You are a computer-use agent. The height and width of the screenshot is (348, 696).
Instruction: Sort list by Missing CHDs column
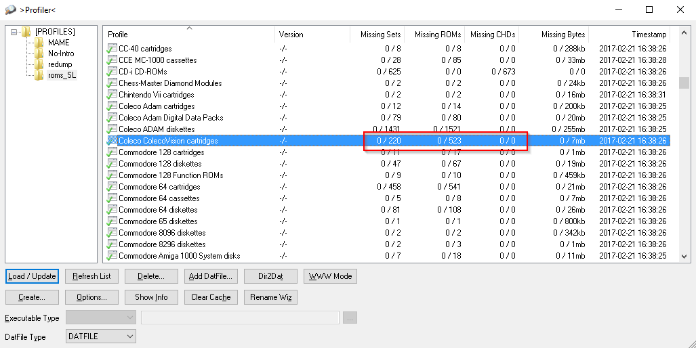(492, 34)
